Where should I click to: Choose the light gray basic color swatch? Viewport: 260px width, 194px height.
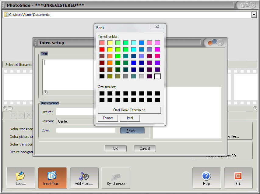(x=142, y=76)
